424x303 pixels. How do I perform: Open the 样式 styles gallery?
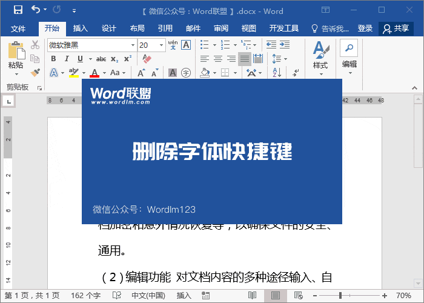click(320, 58)
